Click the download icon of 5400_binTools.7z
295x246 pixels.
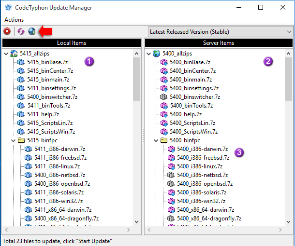pyautogui.click(x=164, y=106)
